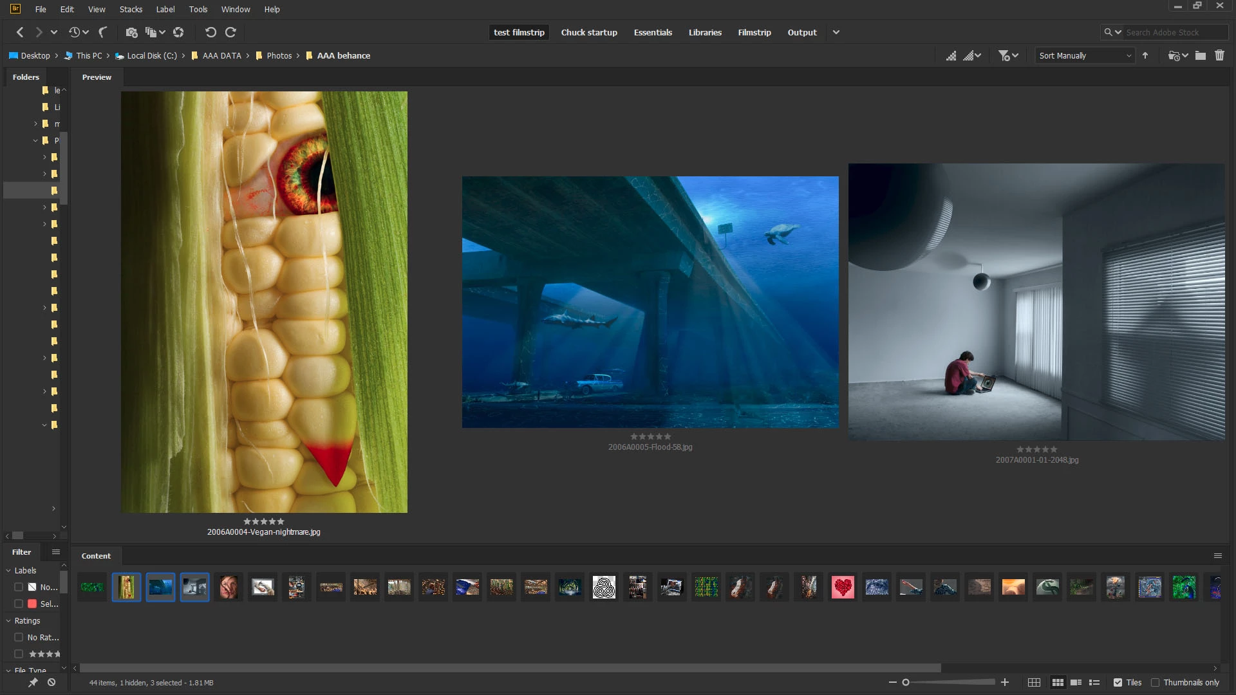This screenshot has width=1236, height=695.
Task: Toggle the Tiles checkbox
Action: point(1118,683)
